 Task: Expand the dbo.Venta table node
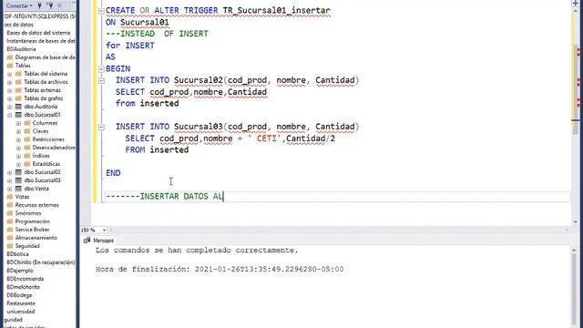click(x=10, y=189)
